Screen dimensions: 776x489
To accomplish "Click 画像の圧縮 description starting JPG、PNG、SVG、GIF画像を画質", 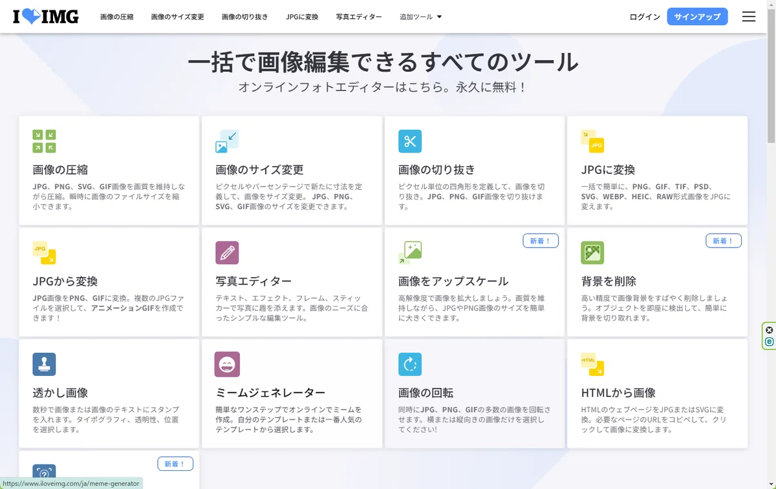I will pyautogui.click(x=109, y=196).
